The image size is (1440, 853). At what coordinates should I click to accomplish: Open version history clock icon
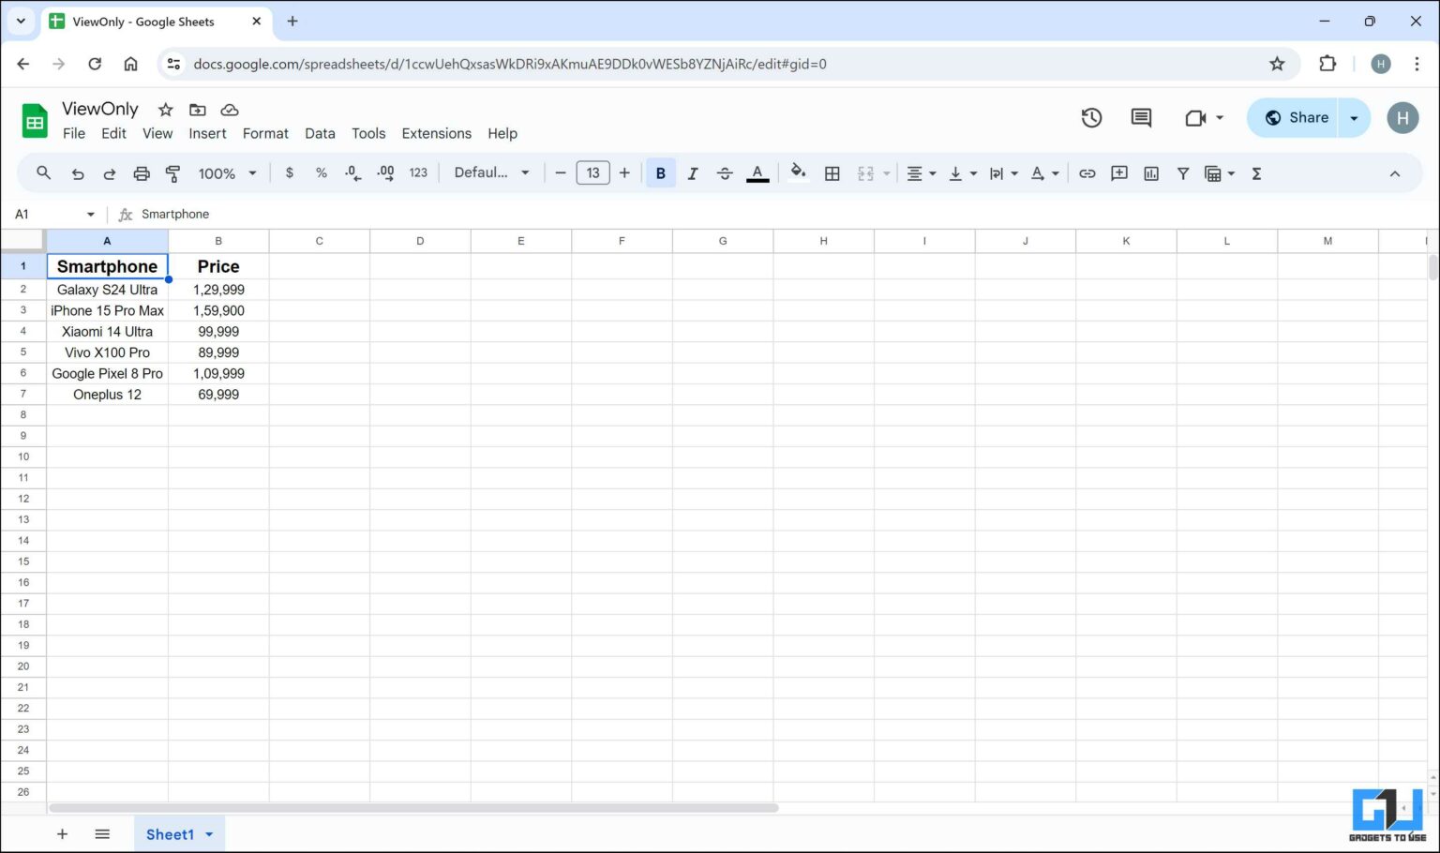point(1091,118)
